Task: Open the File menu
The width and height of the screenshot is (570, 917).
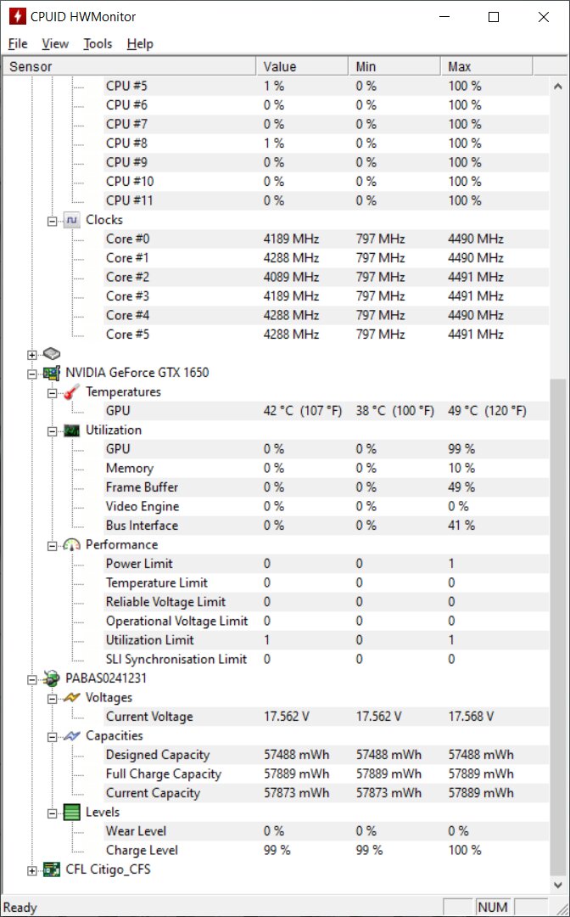Action: (18, 44)
